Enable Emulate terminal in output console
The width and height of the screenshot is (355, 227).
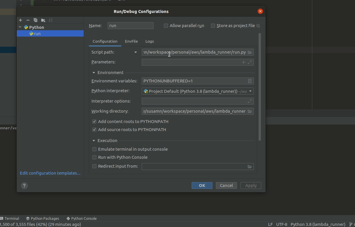pyautogui.click(x=94, y=149)
